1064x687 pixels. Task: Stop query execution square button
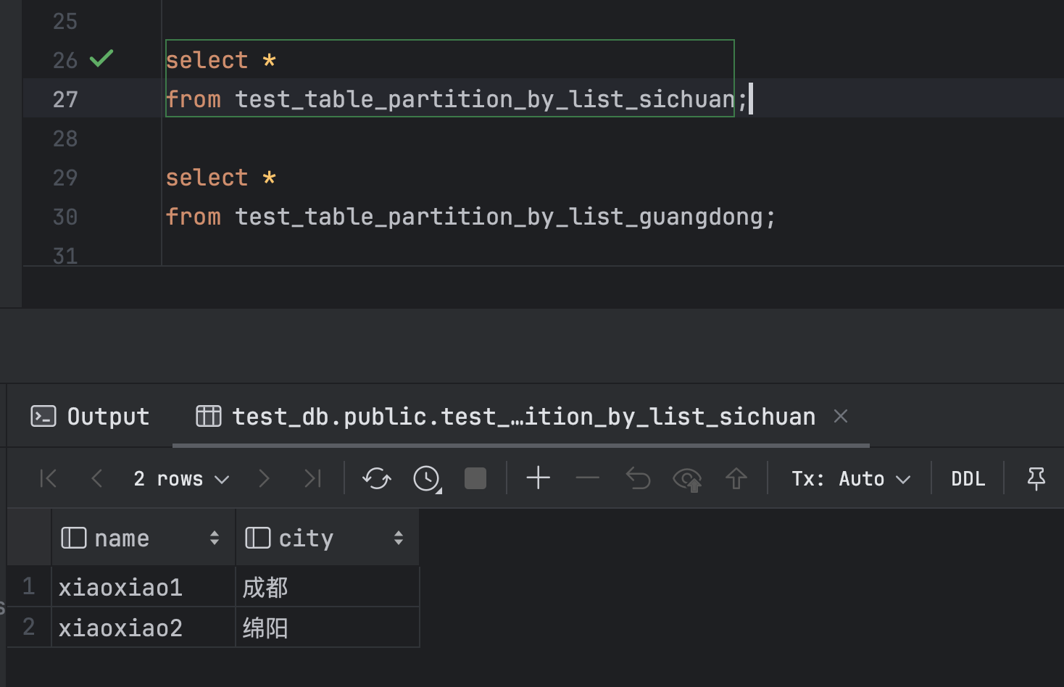point(475,478)
